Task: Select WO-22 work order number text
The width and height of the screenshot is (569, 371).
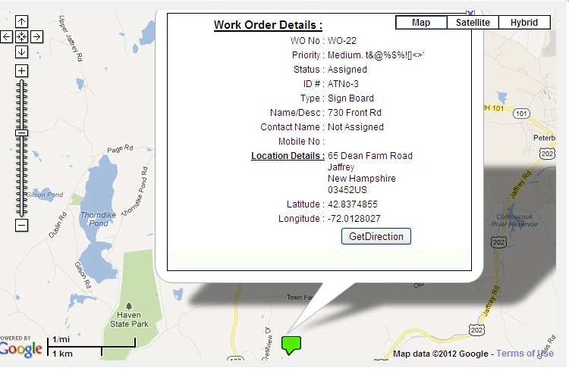Action: (342, 41)
